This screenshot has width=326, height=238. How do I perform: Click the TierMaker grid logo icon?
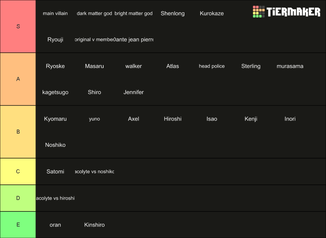(x=259, y=12)
